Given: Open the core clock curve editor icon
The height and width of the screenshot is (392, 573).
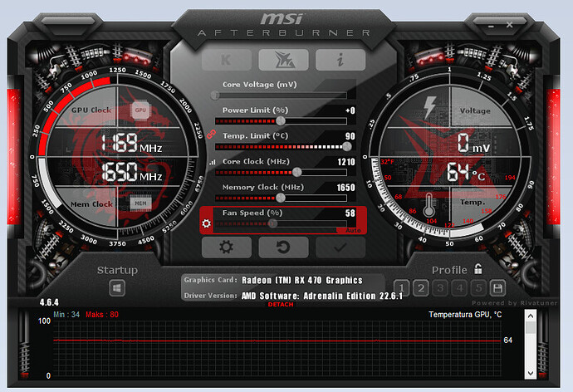Looking at the screenshot, I should (213, 162).
